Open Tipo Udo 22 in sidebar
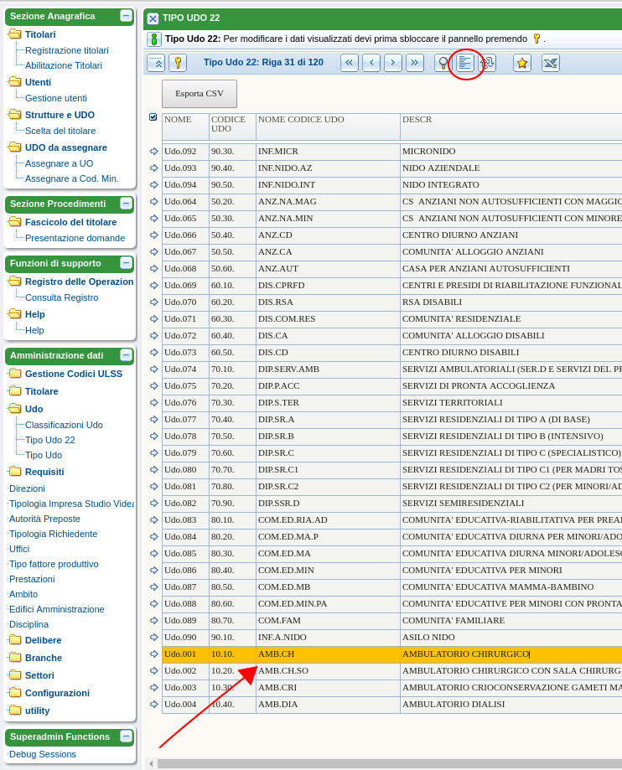 [x=49, y=440]
